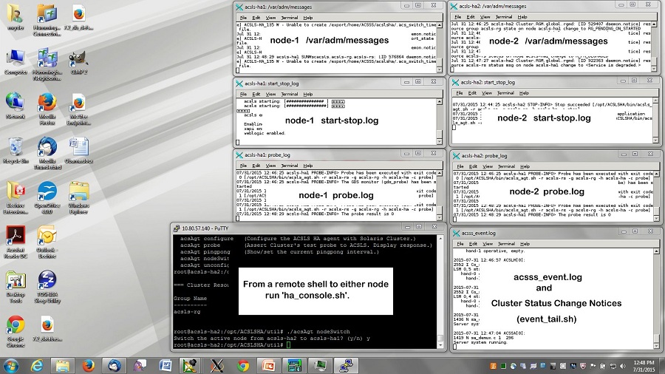
Task: Open Terminal menu in acsss_event.log window
Action: 506,244
